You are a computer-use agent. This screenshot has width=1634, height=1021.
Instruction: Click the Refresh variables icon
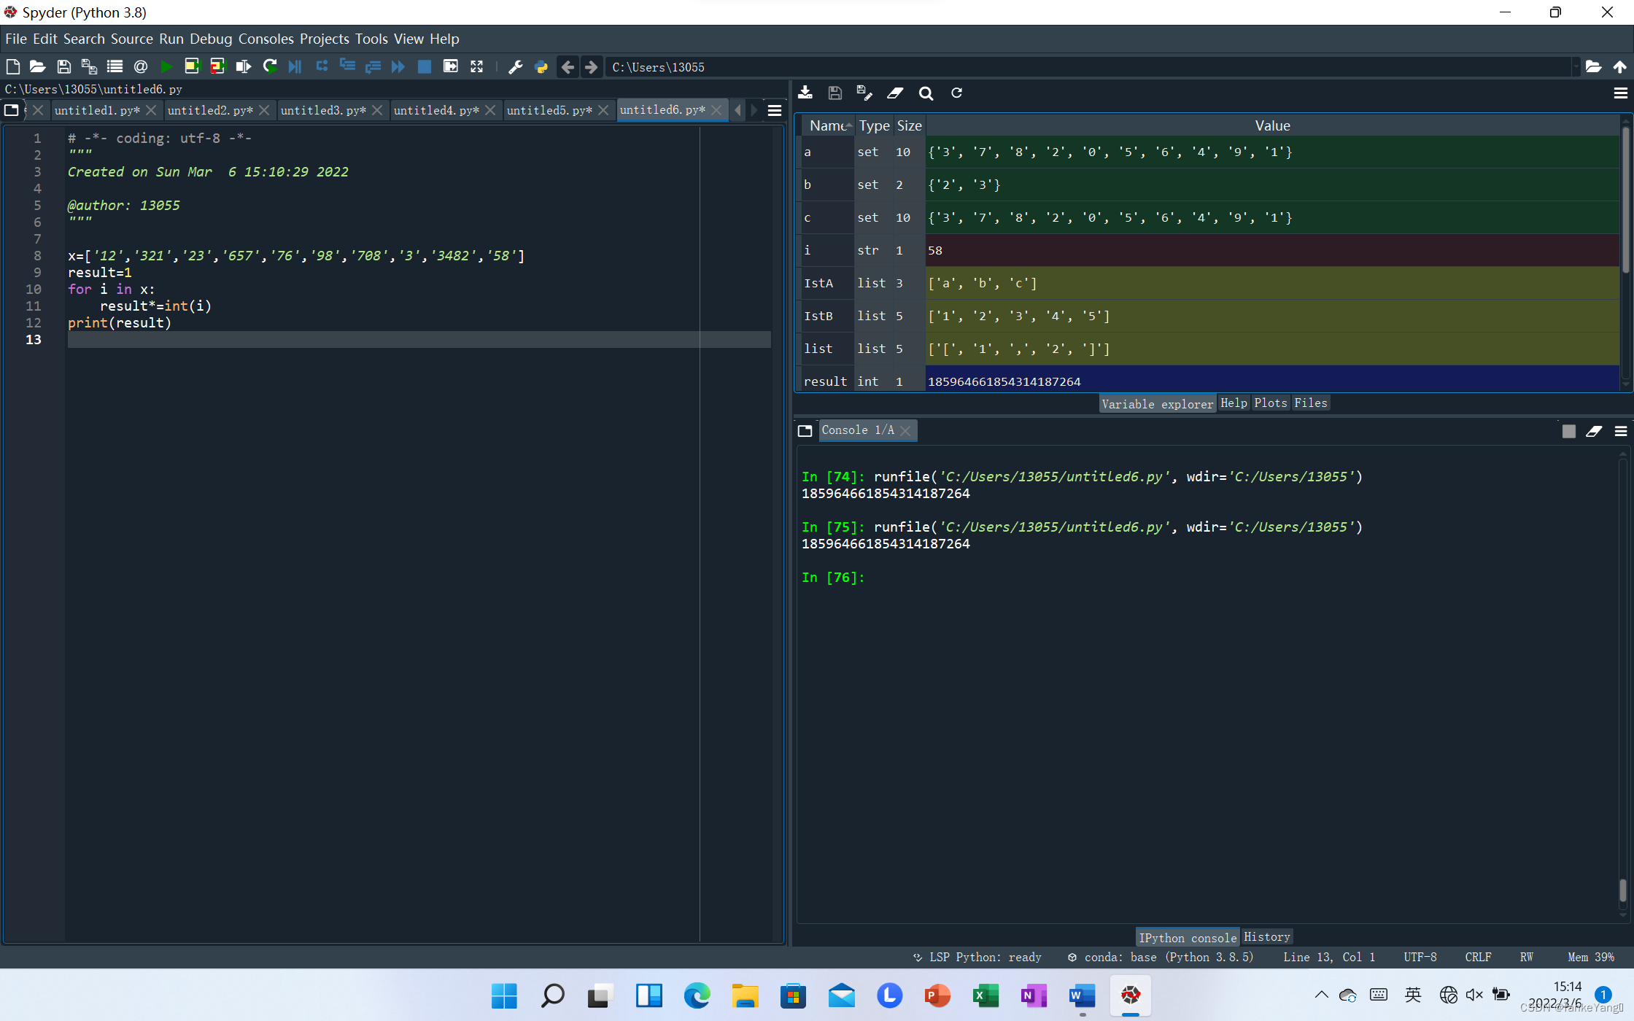[x=956, y=93]
